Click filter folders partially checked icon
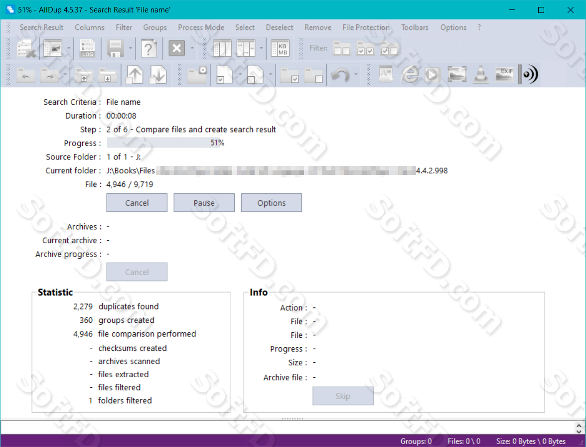 pos(389,49)
